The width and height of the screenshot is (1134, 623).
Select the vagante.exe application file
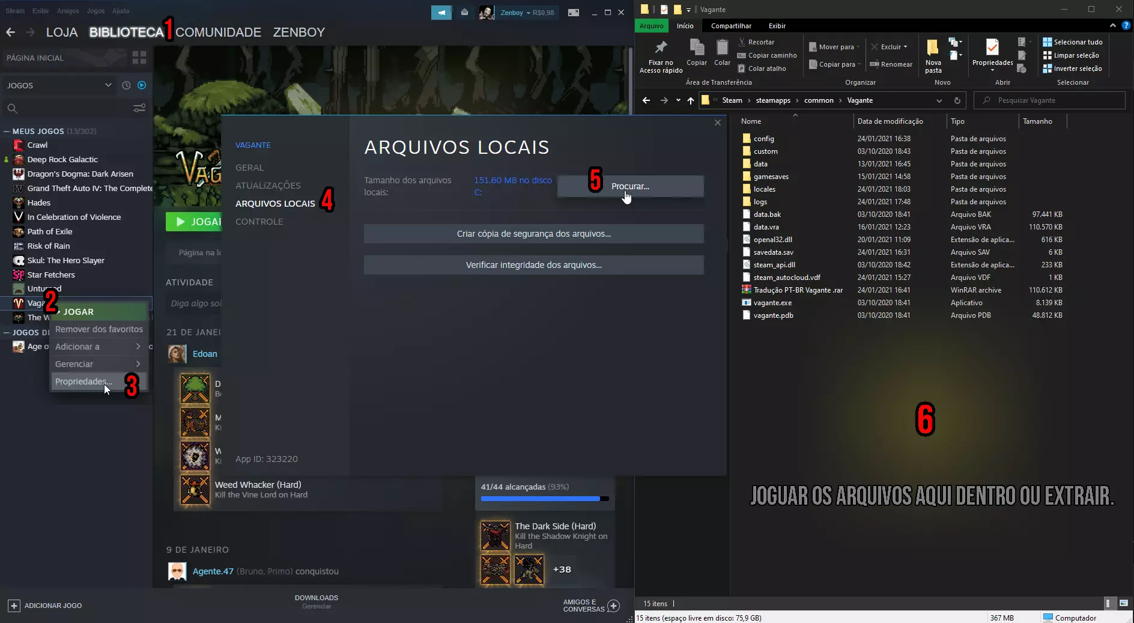[772, 303]
